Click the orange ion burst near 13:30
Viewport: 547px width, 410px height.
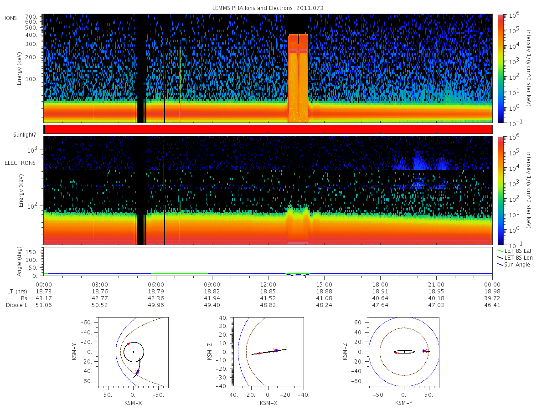tap(298, 77)
